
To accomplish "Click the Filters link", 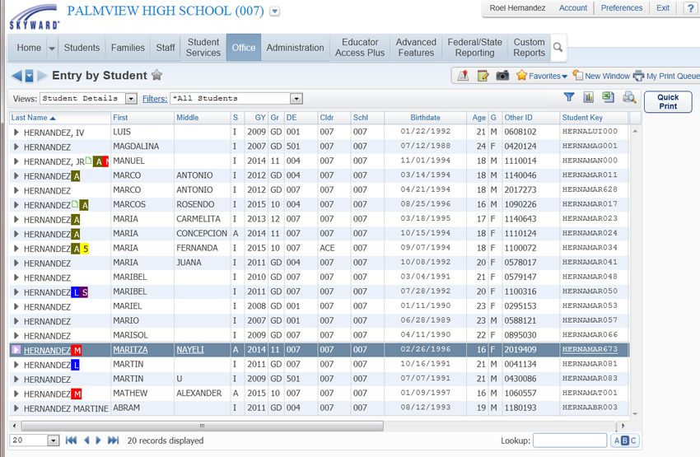I will [x=155, y=99].
